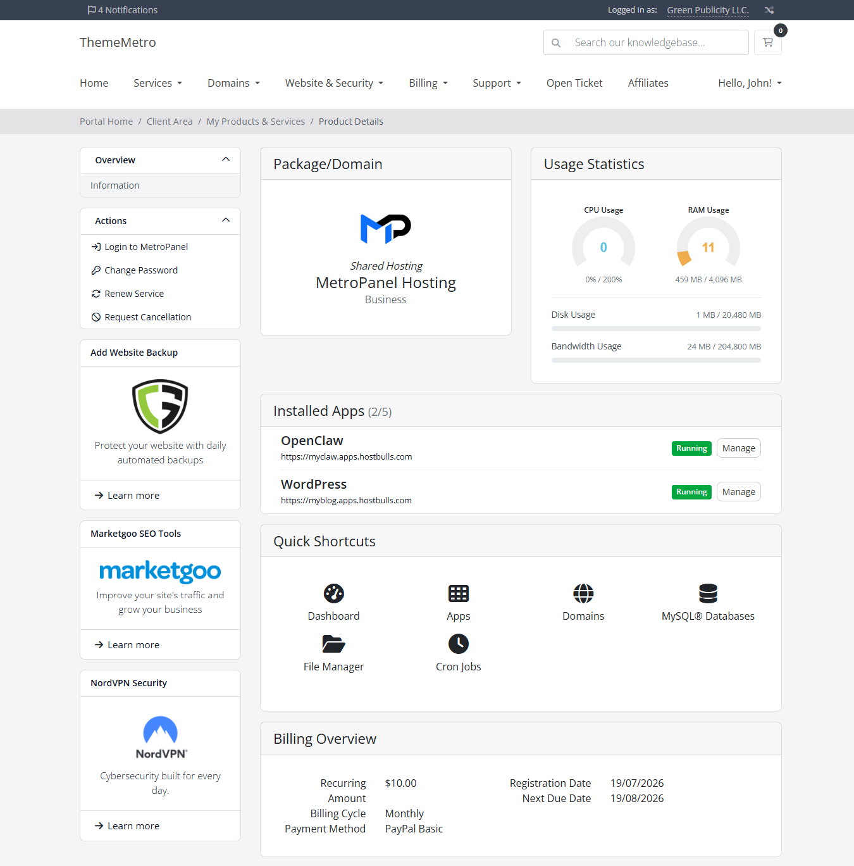Click the Login to MetroPanel arrow icon
The image size is (854, 866).
(96, 247)
